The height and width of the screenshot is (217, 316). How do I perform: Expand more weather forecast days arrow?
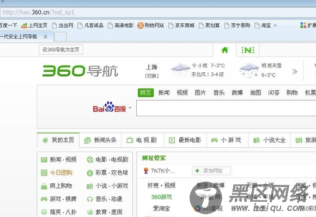295,71
